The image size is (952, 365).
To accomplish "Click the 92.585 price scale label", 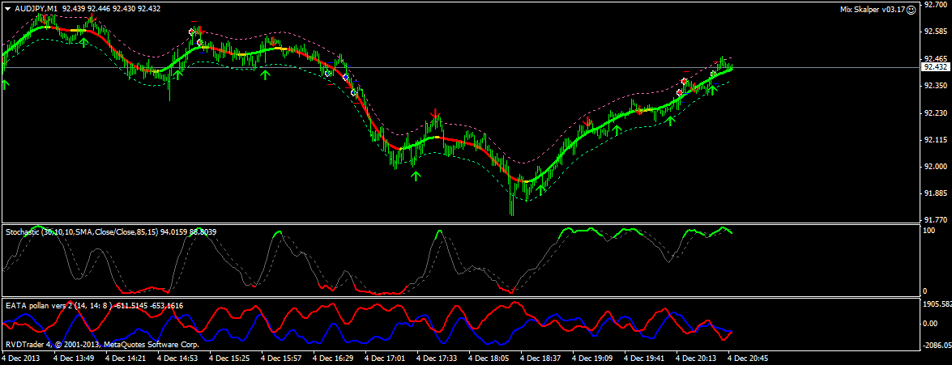I will coord(935,32).
